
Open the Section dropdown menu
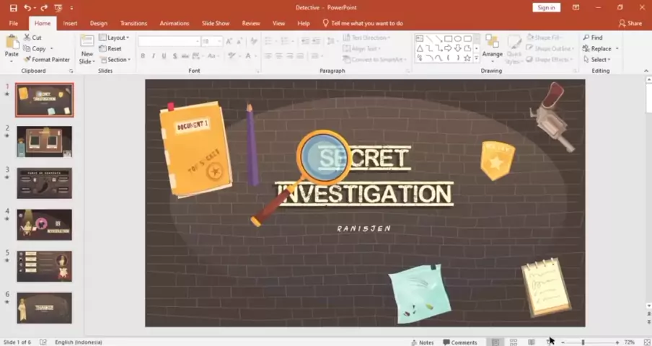pos(115,60)
